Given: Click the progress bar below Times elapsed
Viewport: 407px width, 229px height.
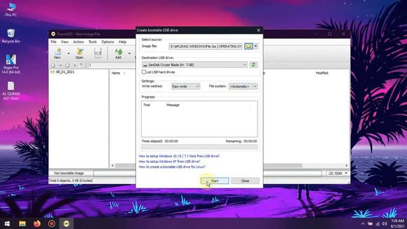Looking at the screenshot, I should 199,147.
